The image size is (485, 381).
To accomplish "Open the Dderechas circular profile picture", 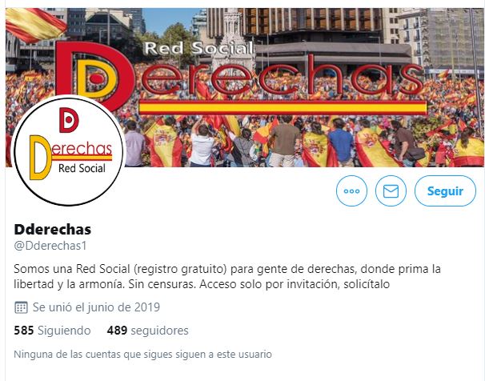I will coord(68,150).
